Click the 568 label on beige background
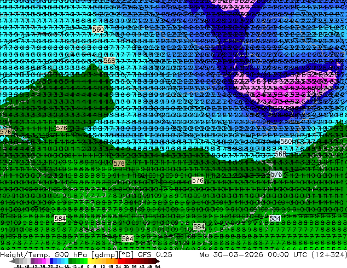Viewport: 347px width, 268px height. click(x=109, y=61)
